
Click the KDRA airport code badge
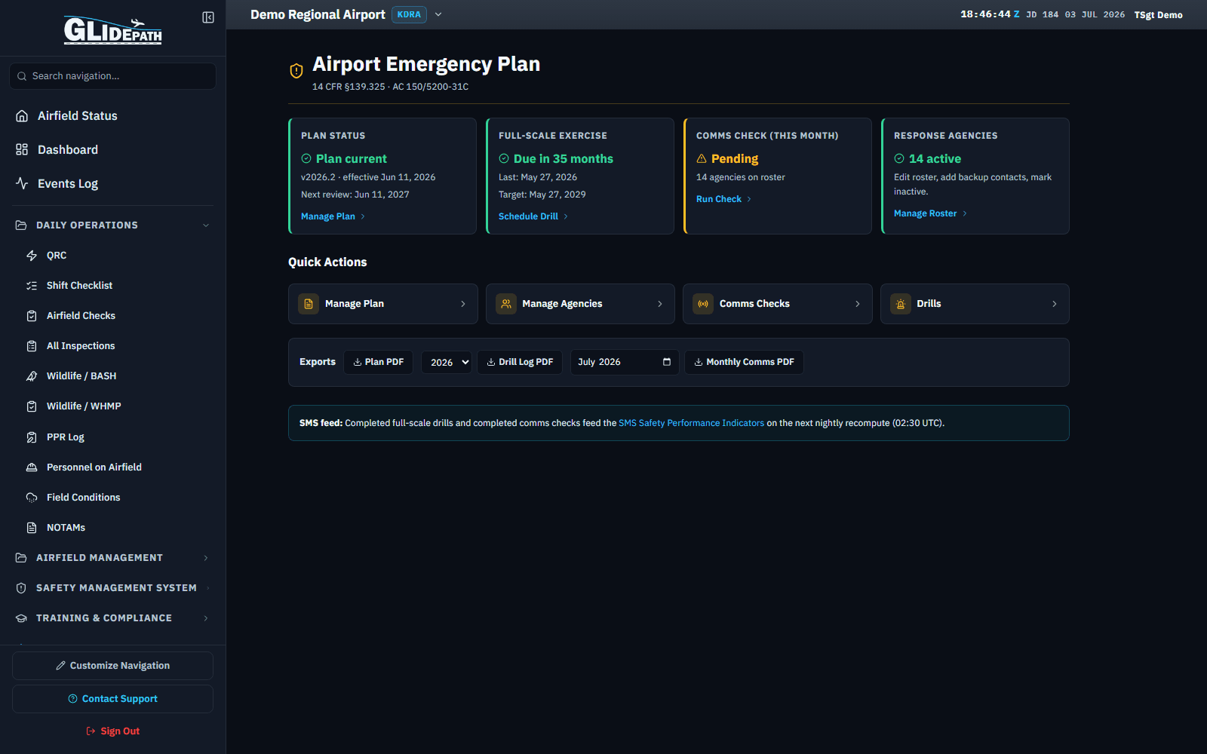tap(409, 14)
